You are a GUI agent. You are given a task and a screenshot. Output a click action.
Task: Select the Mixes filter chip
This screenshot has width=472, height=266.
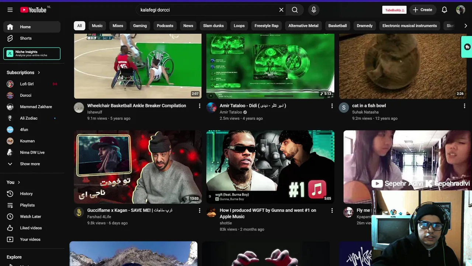[118, 25]
